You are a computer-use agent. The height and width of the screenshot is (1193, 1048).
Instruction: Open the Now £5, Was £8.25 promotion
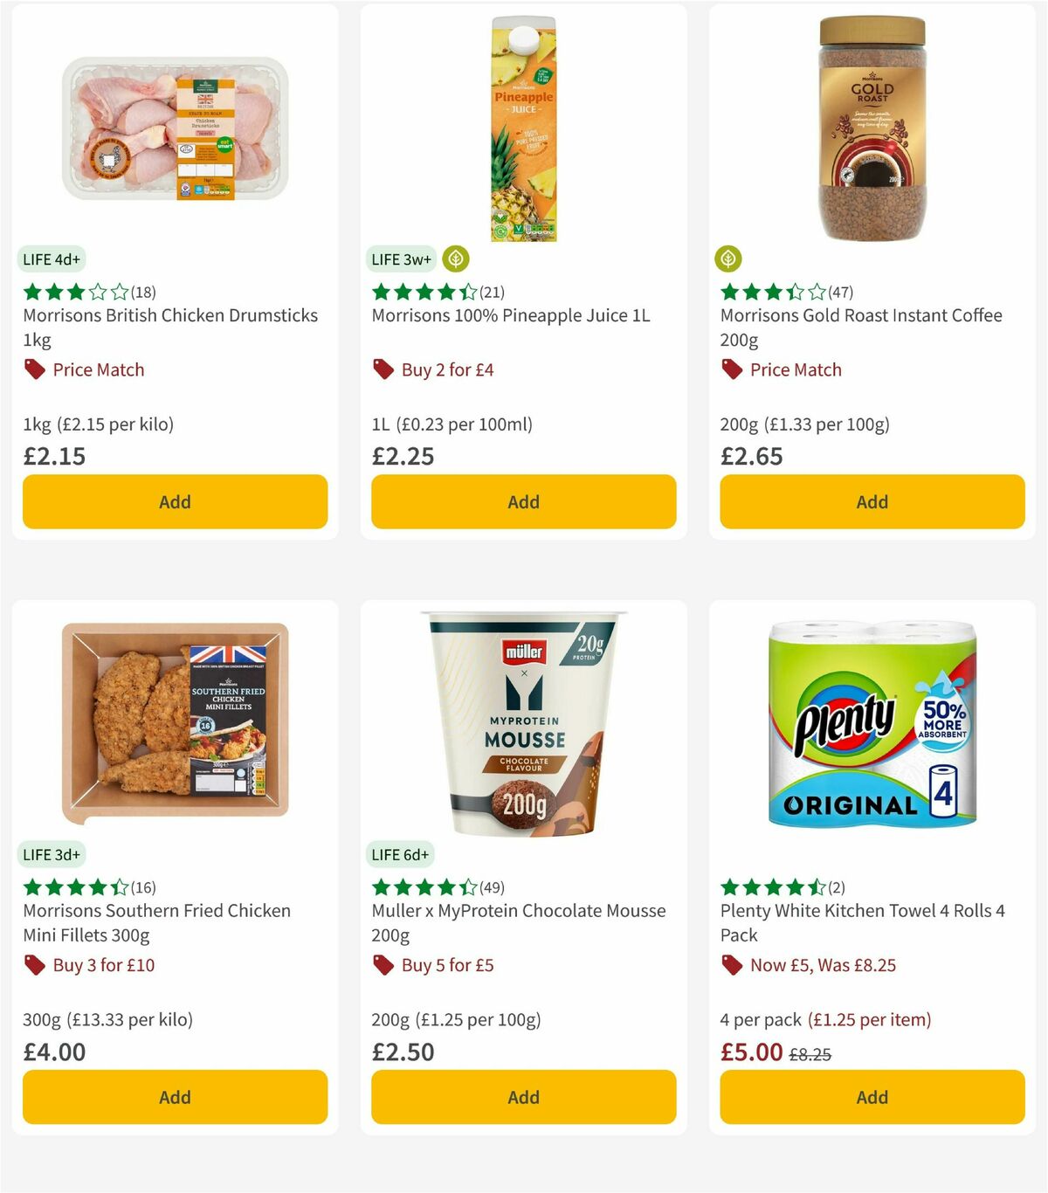[822, 965]
